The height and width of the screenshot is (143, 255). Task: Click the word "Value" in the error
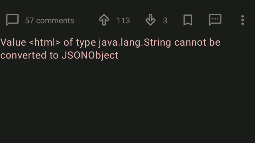[x=13, y=42]
